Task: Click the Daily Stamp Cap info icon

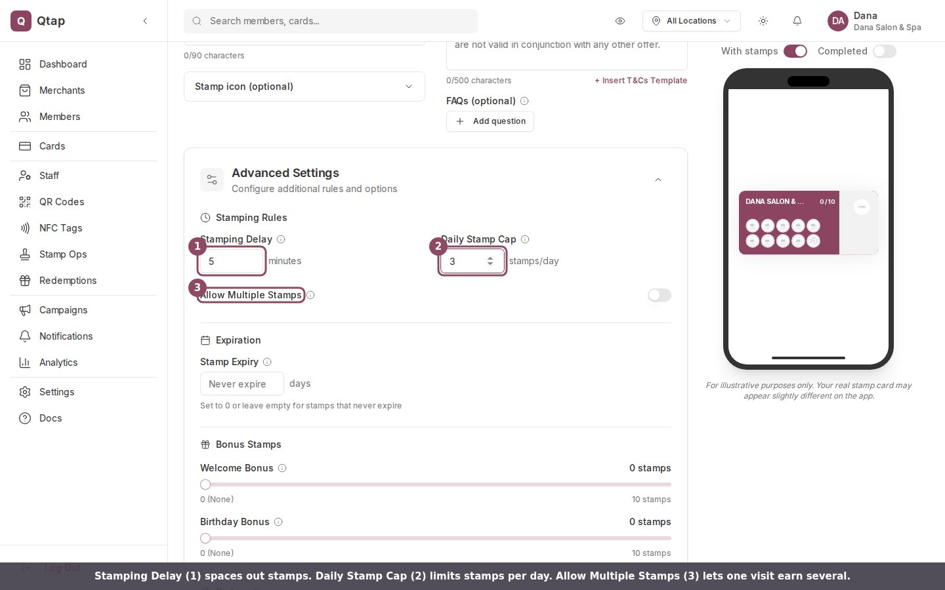Action: 525,239
